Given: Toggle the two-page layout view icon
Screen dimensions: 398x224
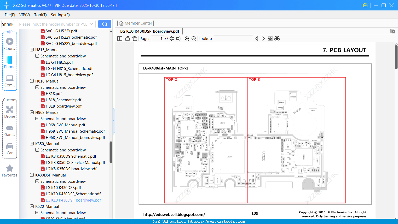Looking at the screenshot, I should coord(120,38).
